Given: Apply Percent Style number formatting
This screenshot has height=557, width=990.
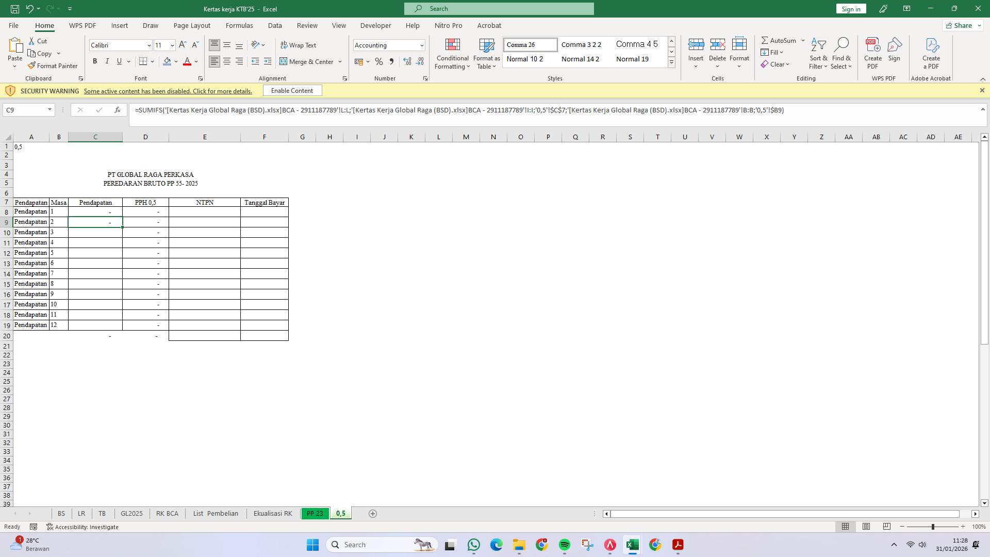Looking at the screenshot, I should pos(379,61).
